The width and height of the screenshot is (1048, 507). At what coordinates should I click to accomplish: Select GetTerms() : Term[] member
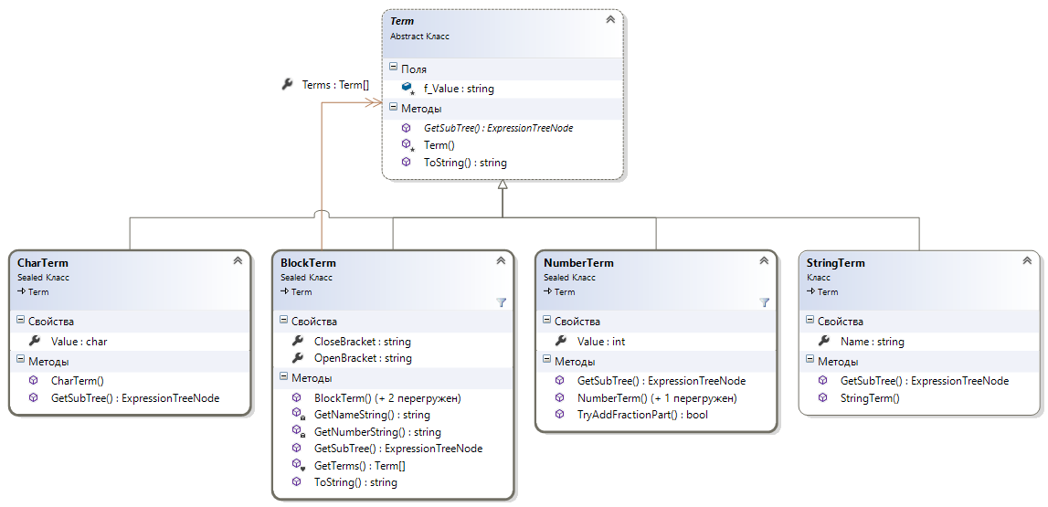[x=360, y=466]
